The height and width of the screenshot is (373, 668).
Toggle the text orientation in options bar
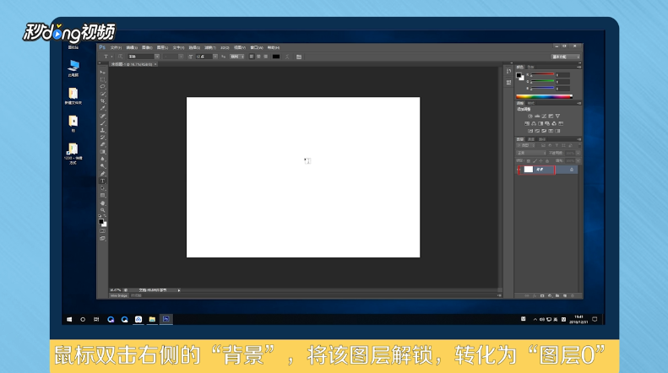click(120, 57)
